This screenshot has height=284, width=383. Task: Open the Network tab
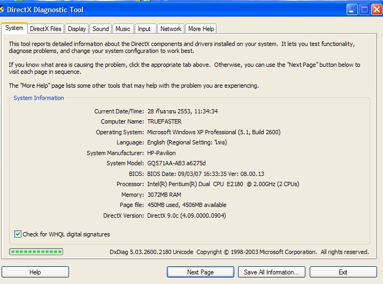point(171,29)
